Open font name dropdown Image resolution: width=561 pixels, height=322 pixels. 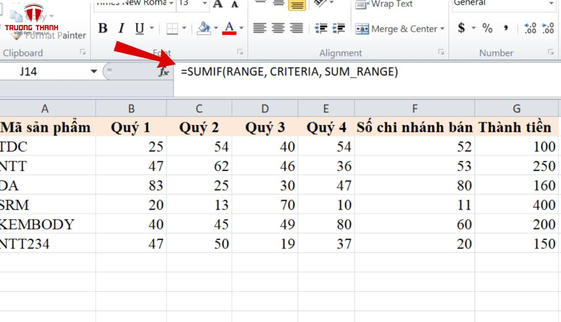tap(170, 3)
